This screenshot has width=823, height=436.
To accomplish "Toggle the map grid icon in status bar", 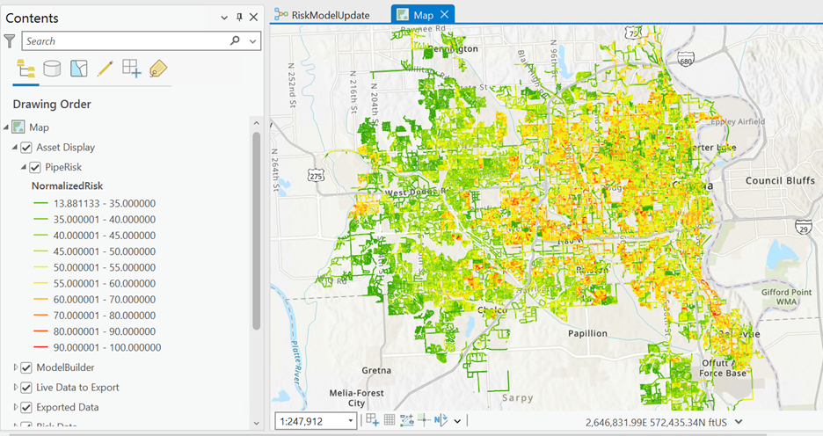I will pos(389,421).
